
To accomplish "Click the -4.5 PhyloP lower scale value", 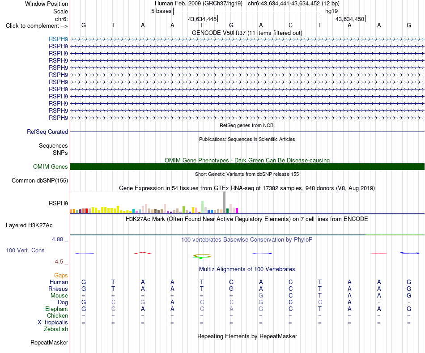I will click(58, 262).
